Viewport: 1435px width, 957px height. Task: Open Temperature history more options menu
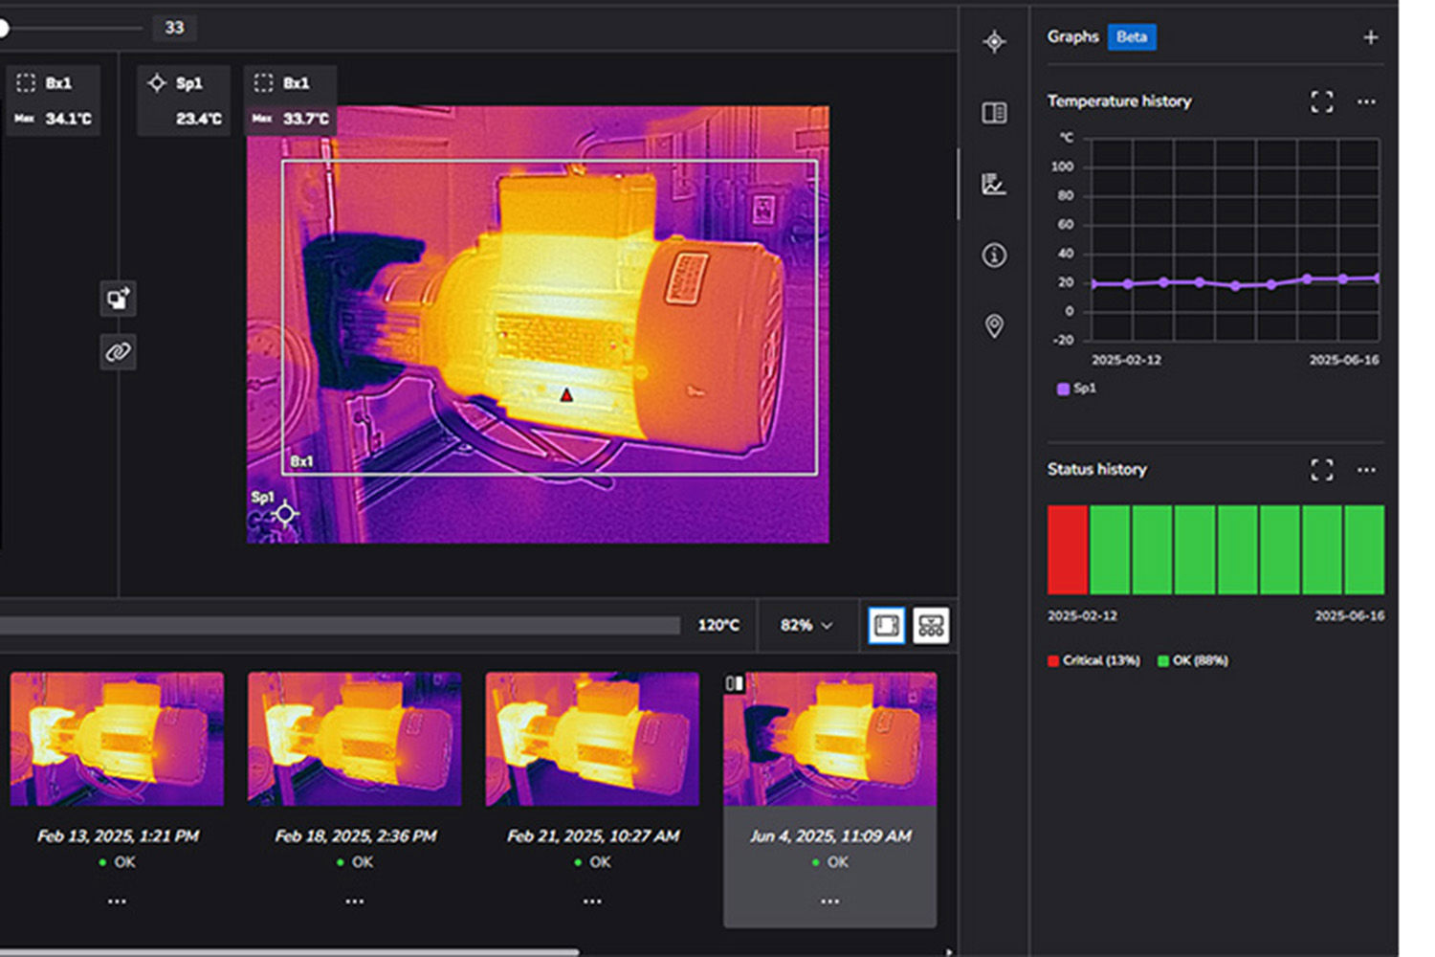coord(1366,101)
